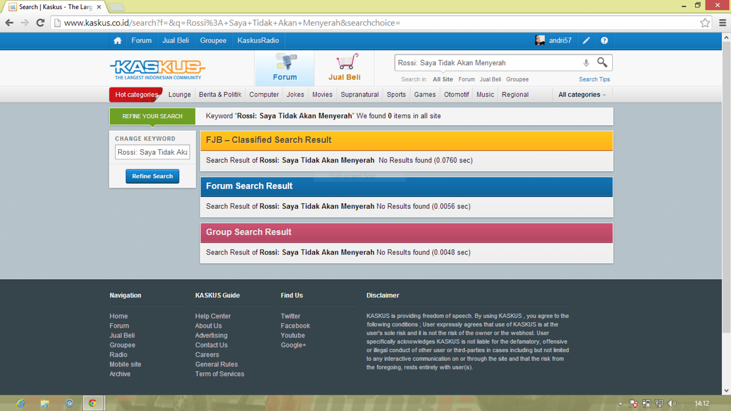The width and height of the screenshot is (731, 411).
Task: Click andri57 user avatar
Action: coord(540,41)
